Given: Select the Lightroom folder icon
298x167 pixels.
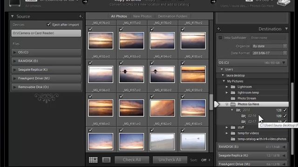Looking at the screenshot, I should pos(233,87).
